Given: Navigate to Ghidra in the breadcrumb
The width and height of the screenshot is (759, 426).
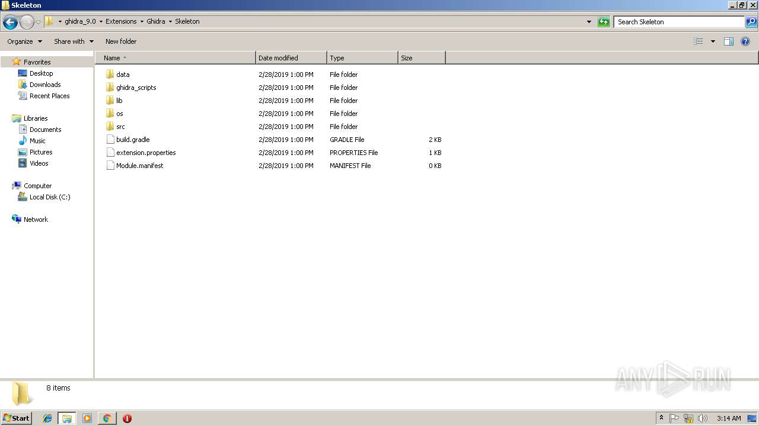Looking at the screenshot, I should [x=156, y=21].
